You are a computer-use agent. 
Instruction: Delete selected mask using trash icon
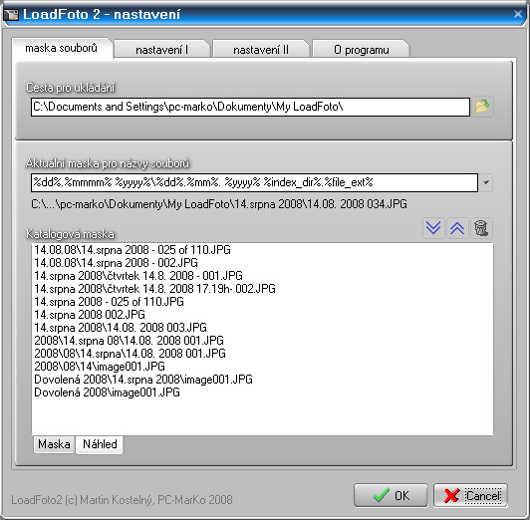(x=481, y=228)
